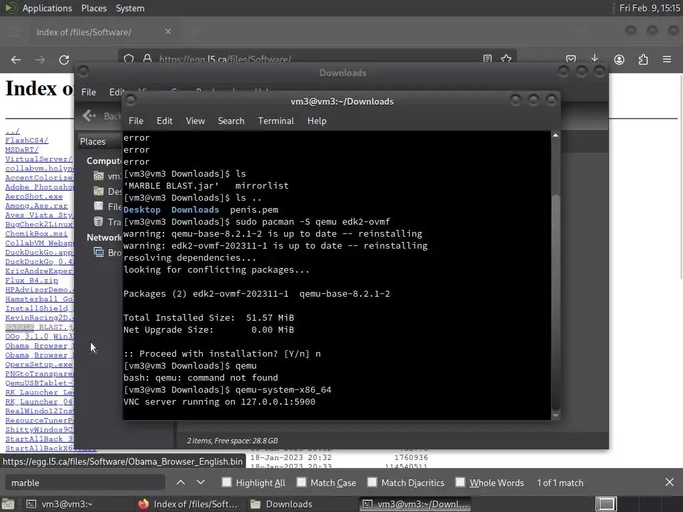Open the MSDaRT/ directory link
The height and width of the screenshot is (512, 683).
pyautogui.click(x=22, y=149)
